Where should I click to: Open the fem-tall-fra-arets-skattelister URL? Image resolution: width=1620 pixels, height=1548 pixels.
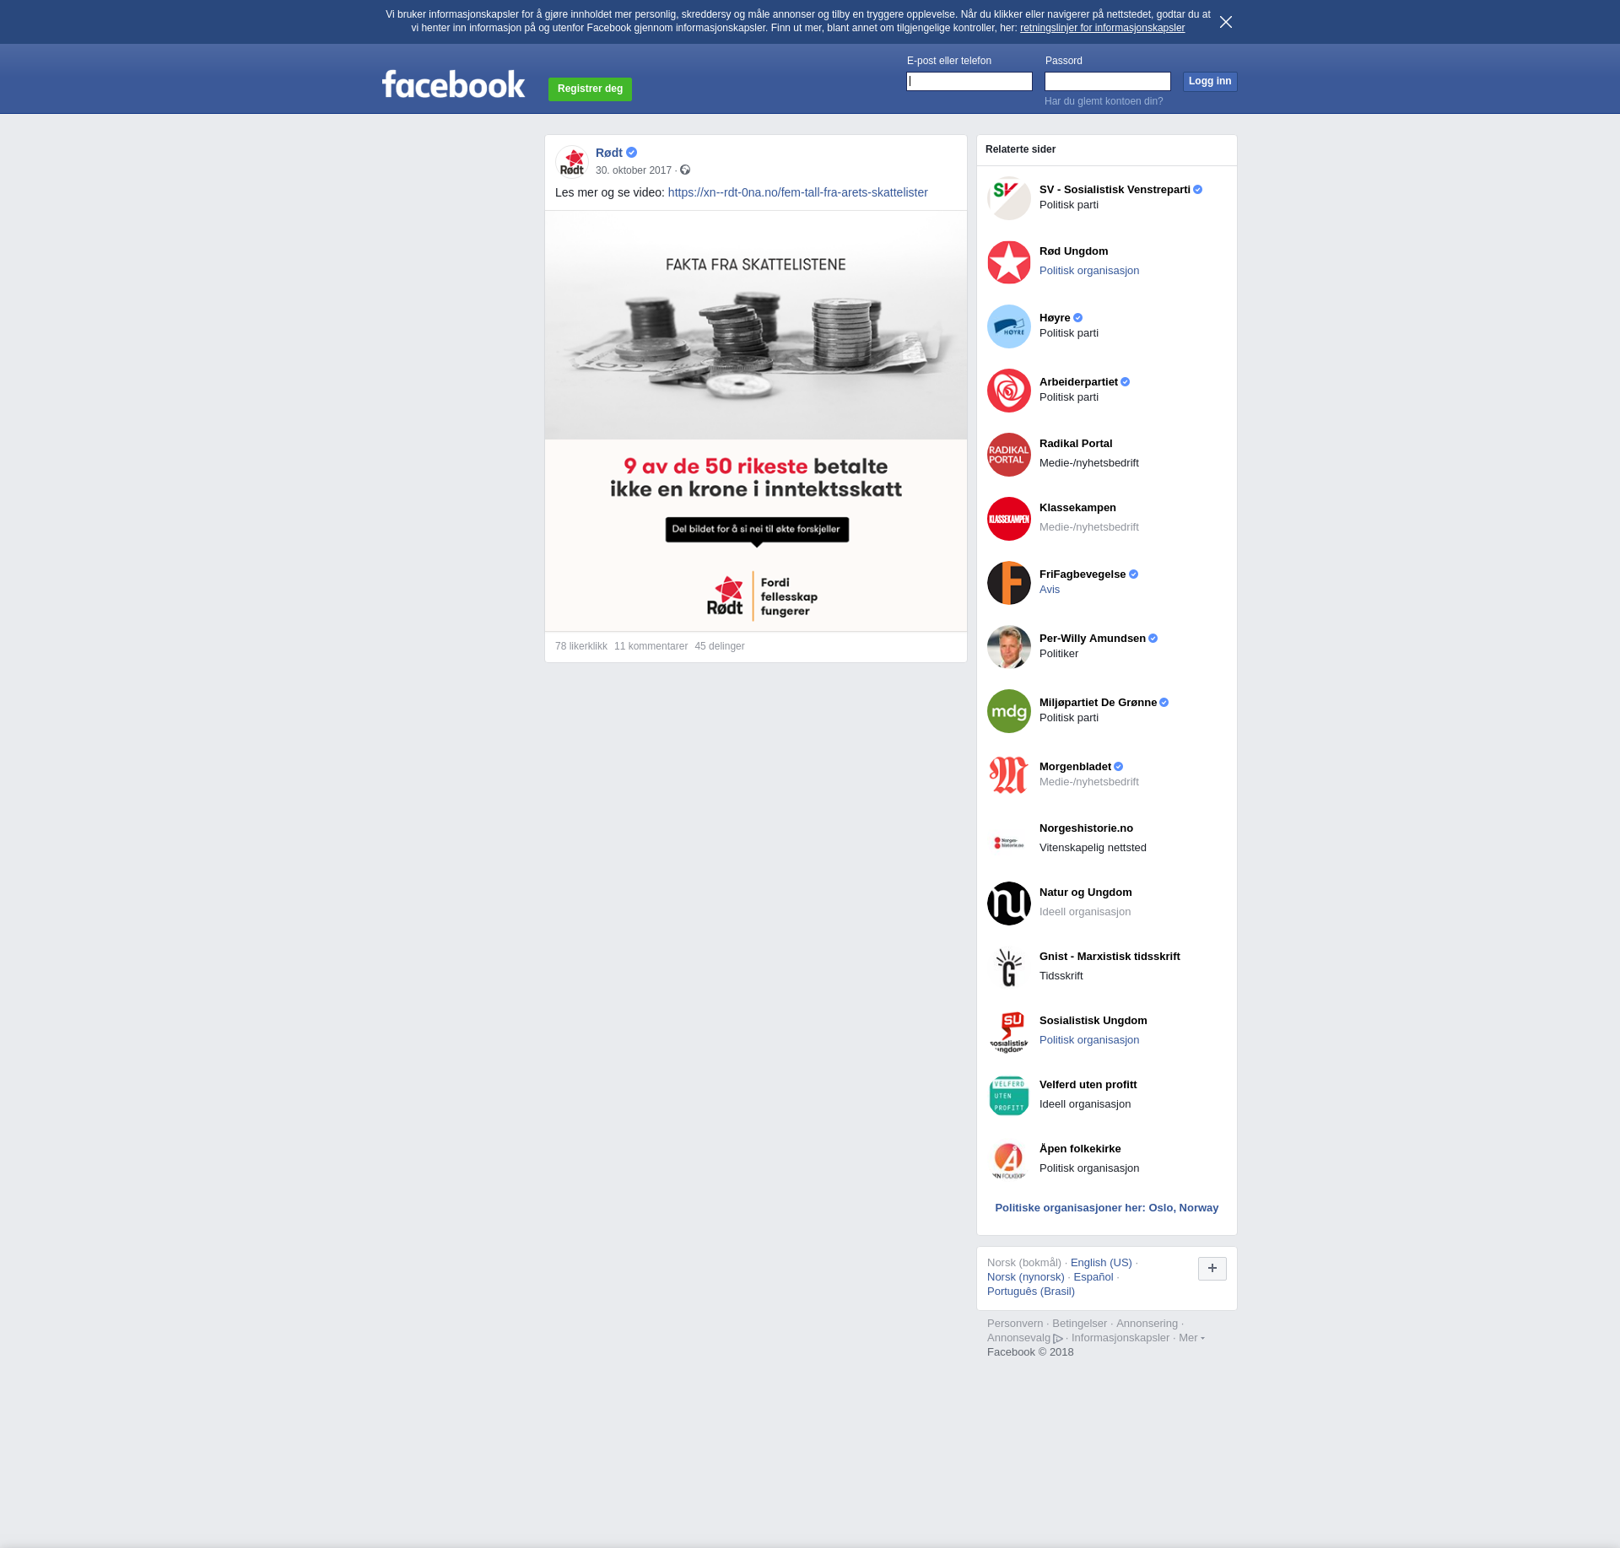pyautogui.click(x=798, y=192)
